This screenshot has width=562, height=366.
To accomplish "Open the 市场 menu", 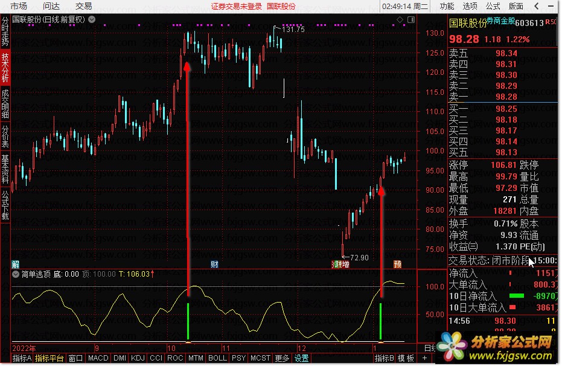I will [x=18, y=6].
